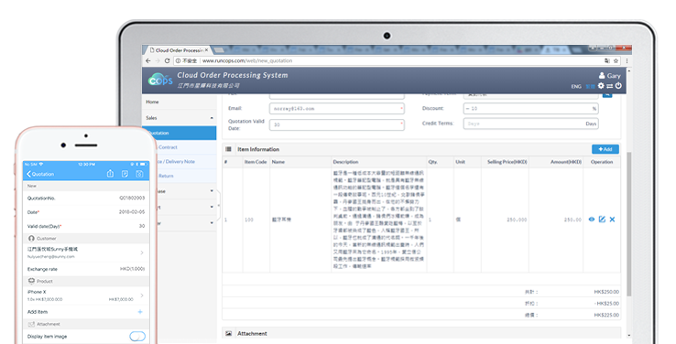Tap the Customer headset icon on phone
This screenshot has height=344, width=676.
coord(31,238)
